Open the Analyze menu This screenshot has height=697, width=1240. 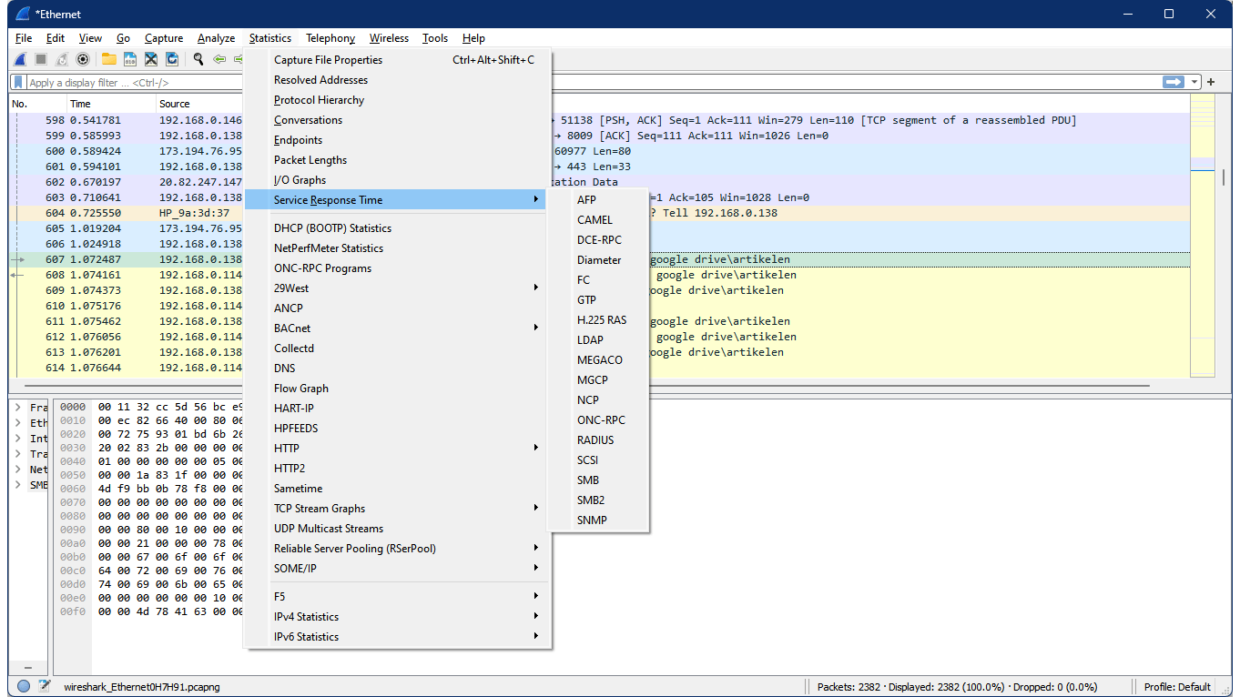(x=216, y=38)
